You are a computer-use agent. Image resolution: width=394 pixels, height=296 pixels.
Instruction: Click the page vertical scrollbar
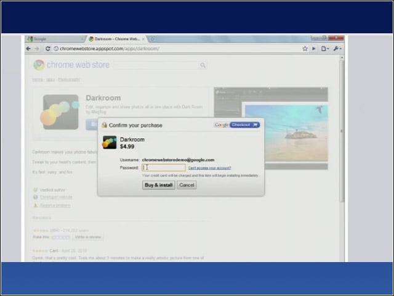(342, 131)
